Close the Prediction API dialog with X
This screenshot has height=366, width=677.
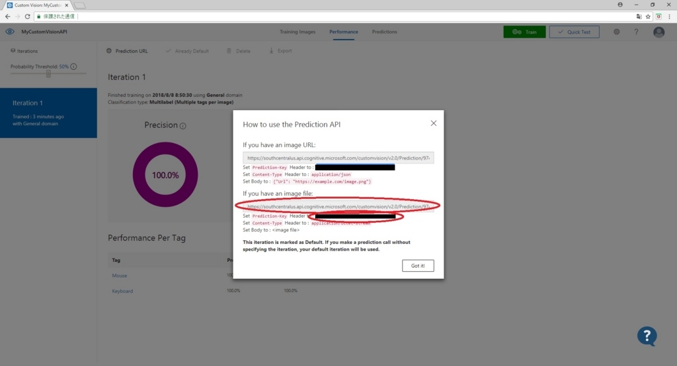[434, 123]
